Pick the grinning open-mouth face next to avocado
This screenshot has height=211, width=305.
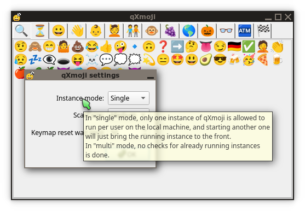(x=192, y=60)
